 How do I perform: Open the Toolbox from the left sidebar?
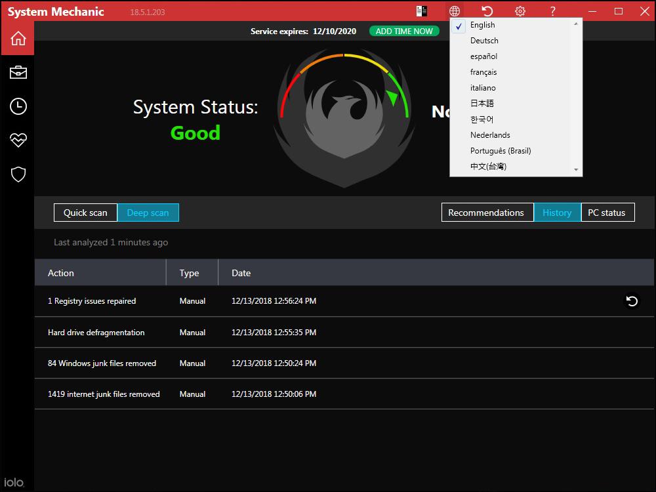[x=18, y=72]
